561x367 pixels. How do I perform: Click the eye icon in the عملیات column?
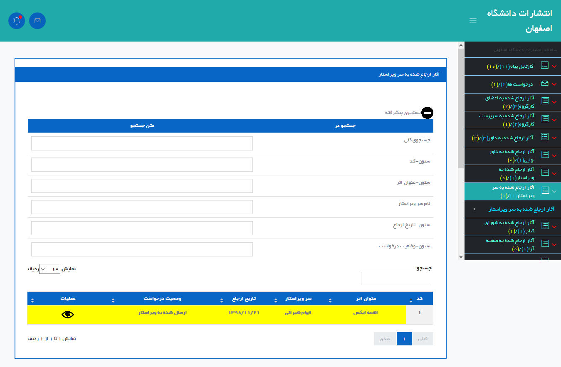pos(68,315)
